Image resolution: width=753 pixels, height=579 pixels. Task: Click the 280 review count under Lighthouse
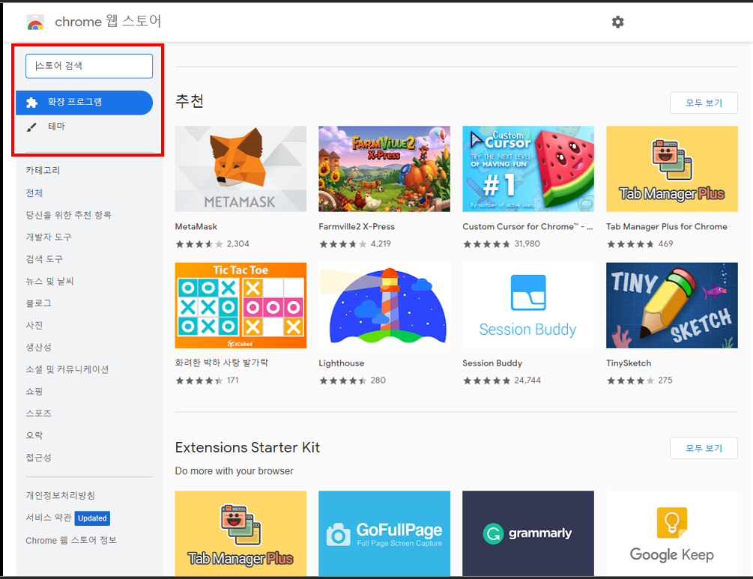(378, 381)
